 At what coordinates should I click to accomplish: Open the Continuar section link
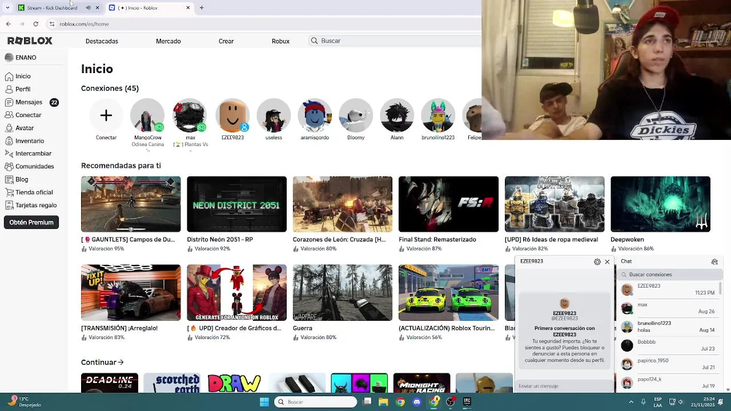click(x=102, y=362)
